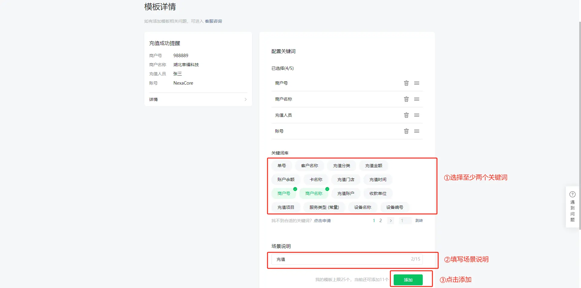Switch to keyword page 1
581x288 pixels.
coord(374,221)
